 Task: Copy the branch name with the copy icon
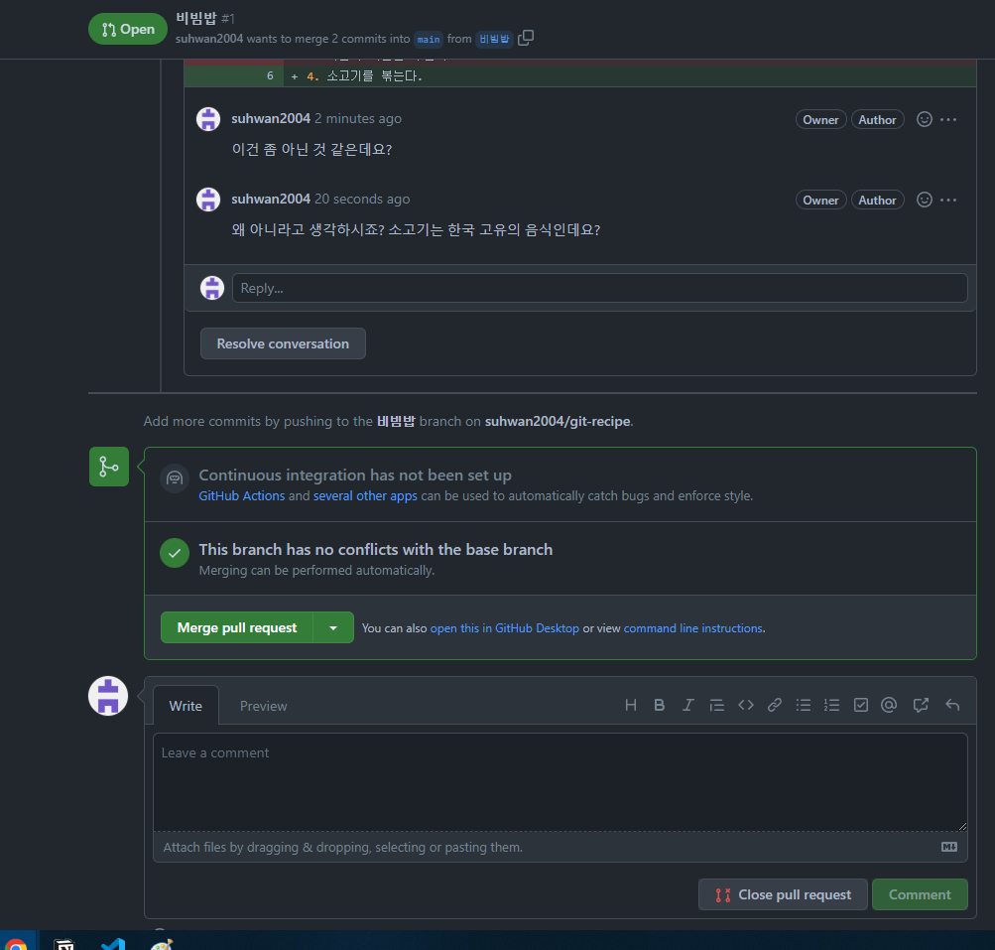click(x=526, y=38)
